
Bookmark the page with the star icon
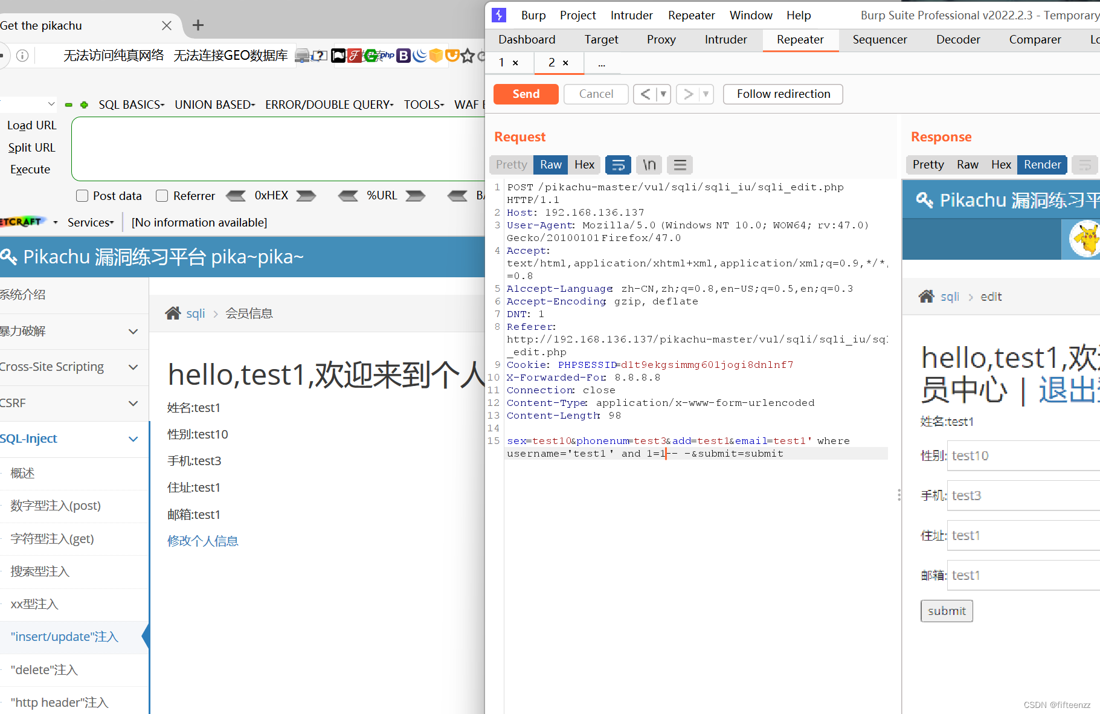[x=468, y=56]
